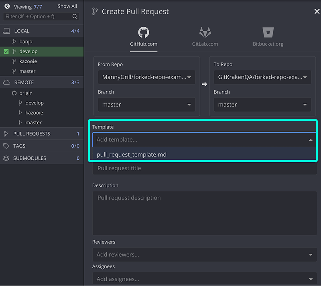The width and height of the screenshot is (321, 286).
Task: Uncheck the develop branch checkbox
Action: pos(5,51)
